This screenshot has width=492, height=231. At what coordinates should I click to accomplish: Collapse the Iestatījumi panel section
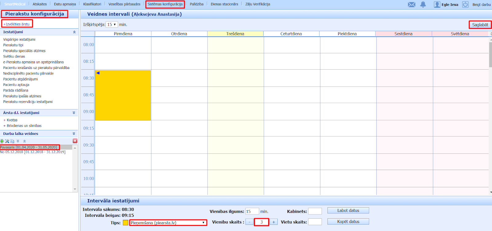tap(74, 32)
